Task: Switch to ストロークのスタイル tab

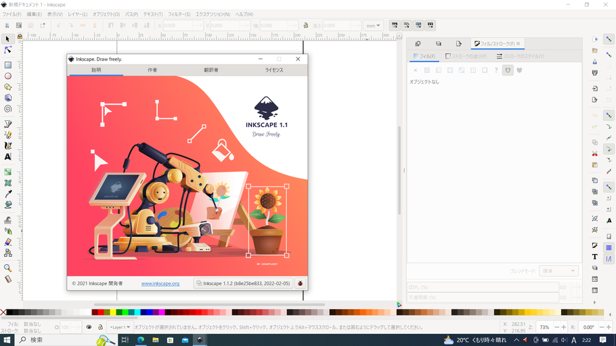Action: [x=520, y=57]
